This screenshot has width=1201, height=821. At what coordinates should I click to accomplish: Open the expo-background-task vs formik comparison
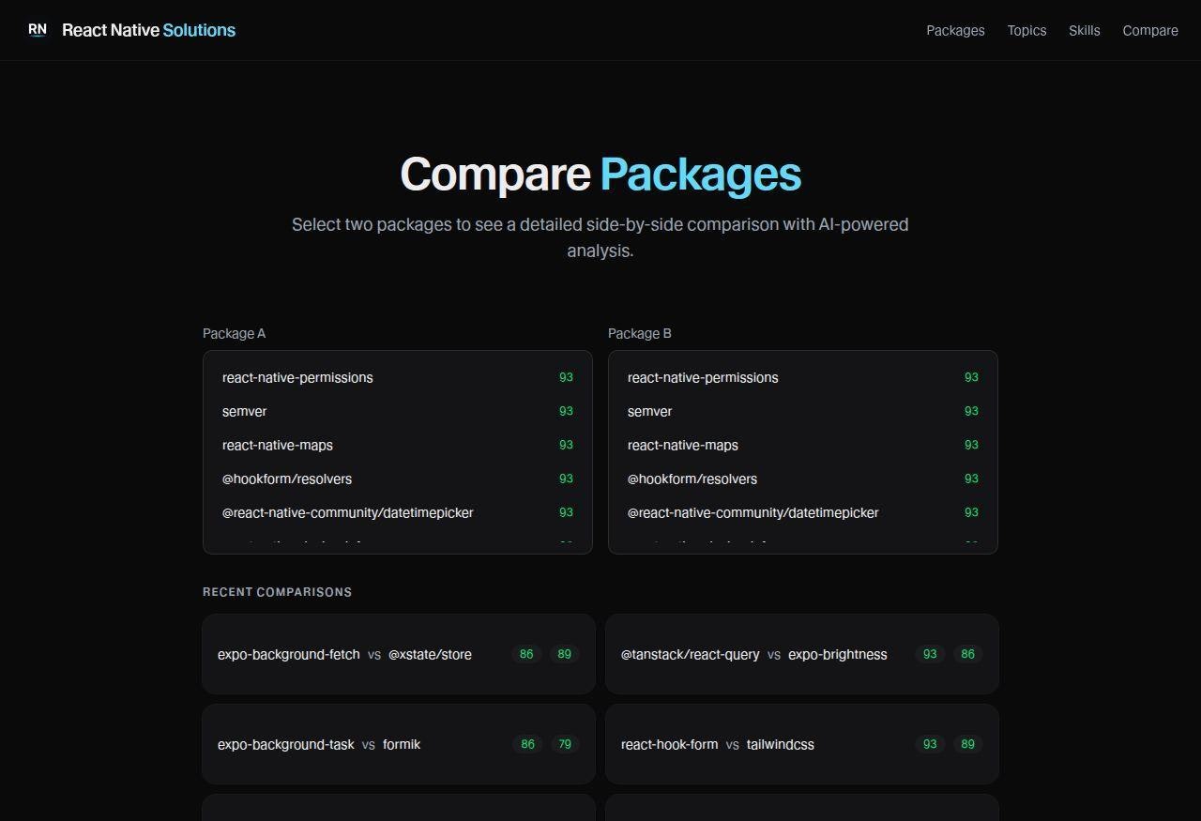click(398, 744)
